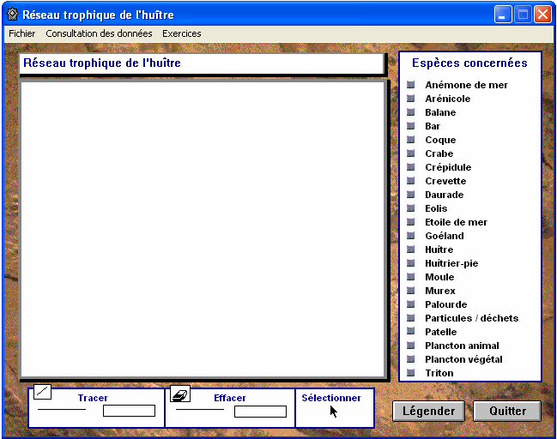Viewport: 557px width, 439px height.
Task: Select species name Etoile de mer
Action: 456,222
